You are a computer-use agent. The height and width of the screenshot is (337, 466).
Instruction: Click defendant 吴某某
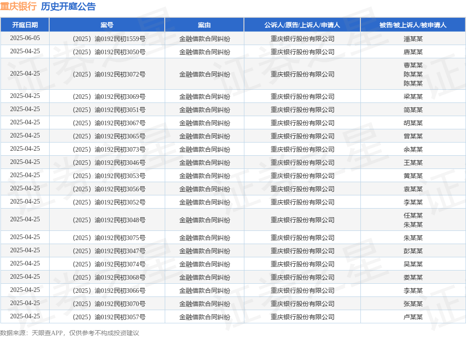point(413,264)
